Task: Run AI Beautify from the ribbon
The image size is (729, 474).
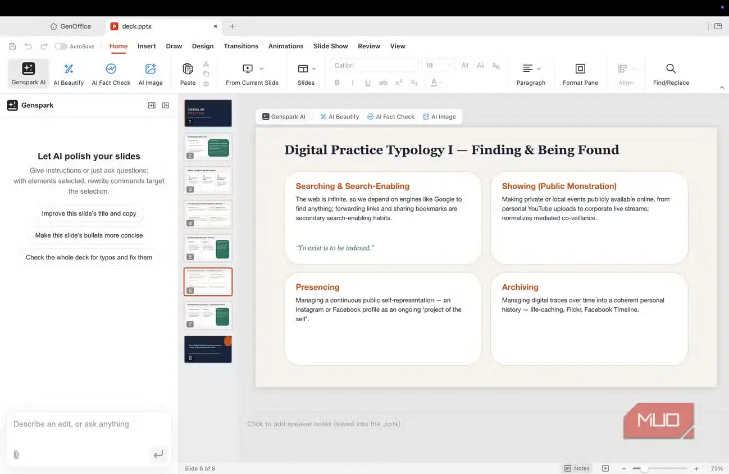Action: pos(69,74)
